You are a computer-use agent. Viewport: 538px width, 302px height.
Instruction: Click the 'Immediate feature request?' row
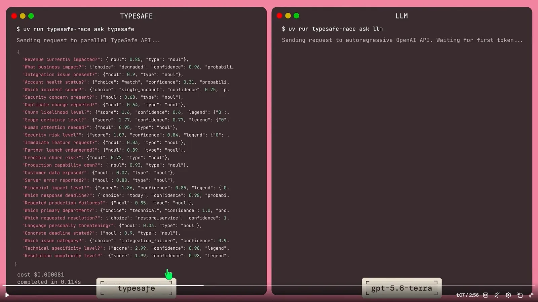tap(104, 143)
